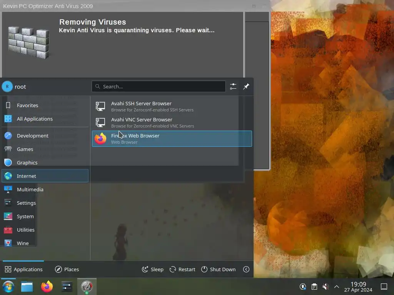Open the System category
This screenshot has height=295, width=394.
pos(45,216)
